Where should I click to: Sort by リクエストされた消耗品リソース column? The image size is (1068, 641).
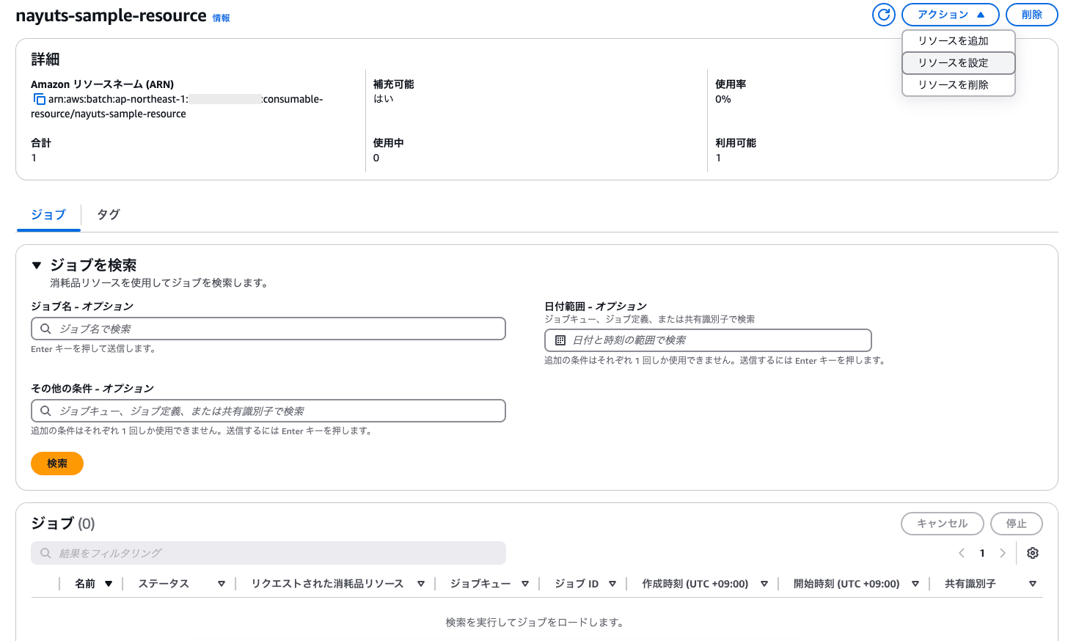click(x=421, y=584)
